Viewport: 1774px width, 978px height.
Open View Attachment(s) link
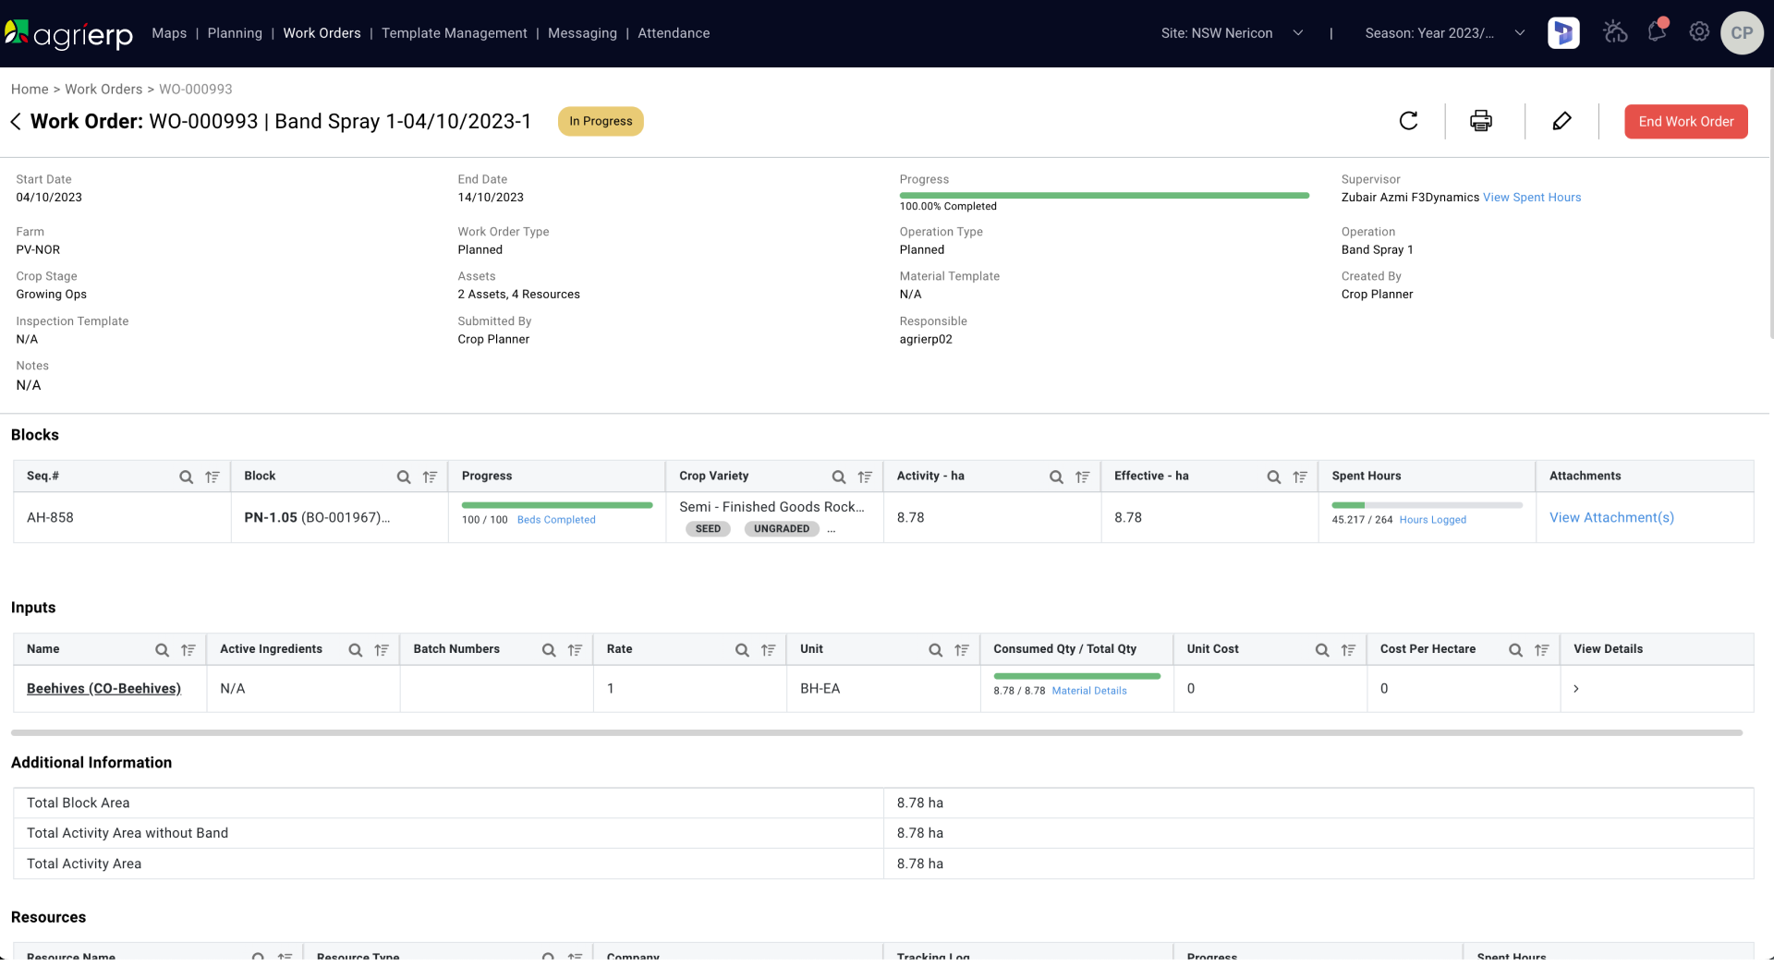(x=1610, y=517)
